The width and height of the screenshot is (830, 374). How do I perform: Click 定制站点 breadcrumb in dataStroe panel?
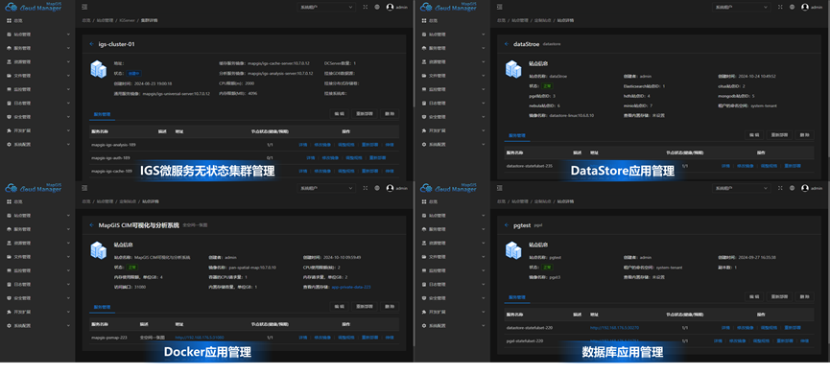pos(542,20)
